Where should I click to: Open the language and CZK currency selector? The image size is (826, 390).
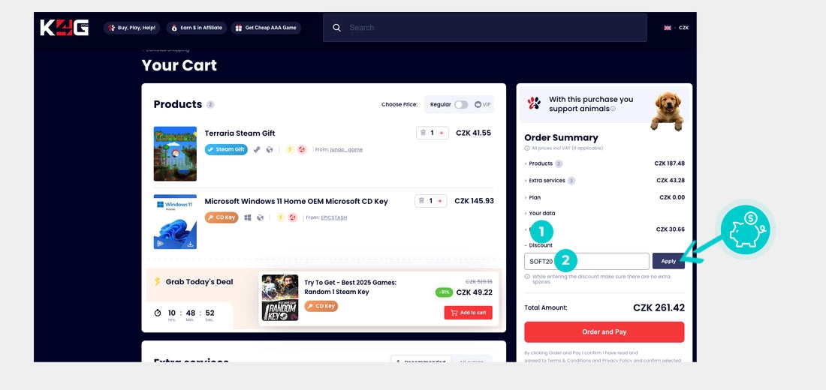tap(676, 28)
